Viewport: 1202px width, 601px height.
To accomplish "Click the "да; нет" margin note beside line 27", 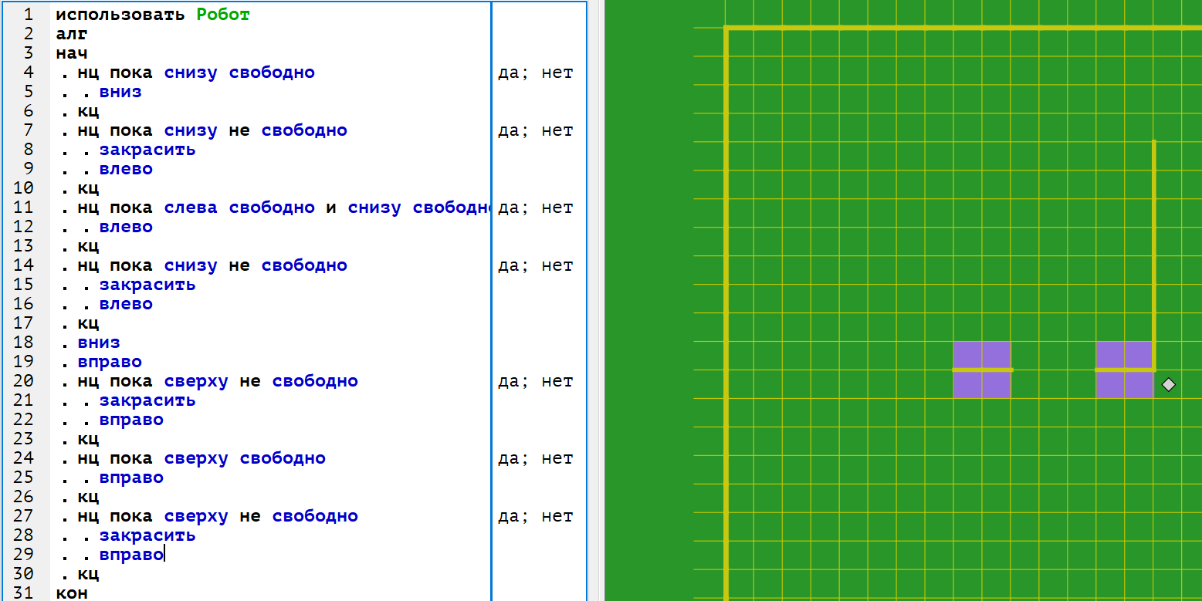I will [x=536, y=516].
